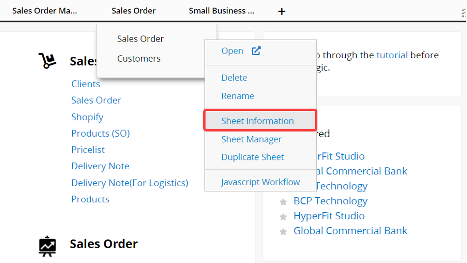Open the Delivery Note(For Logistics) link
Image resolution: width=467 pixels, height=263 pixels.
click(x=130, y=183)
